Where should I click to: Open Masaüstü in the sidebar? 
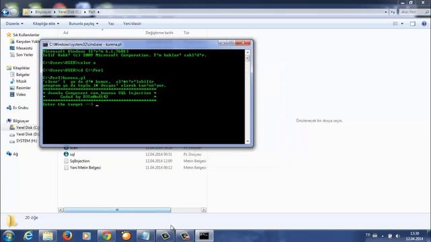24,48
